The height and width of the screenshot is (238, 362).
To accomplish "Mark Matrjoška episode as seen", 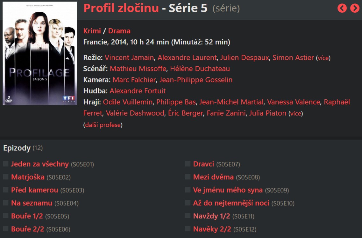I will (x=6, y=177).
